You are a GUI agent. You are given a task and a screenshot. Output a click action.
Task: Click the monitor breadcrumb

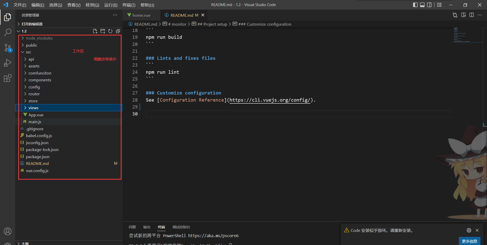[x=177, y=24]
